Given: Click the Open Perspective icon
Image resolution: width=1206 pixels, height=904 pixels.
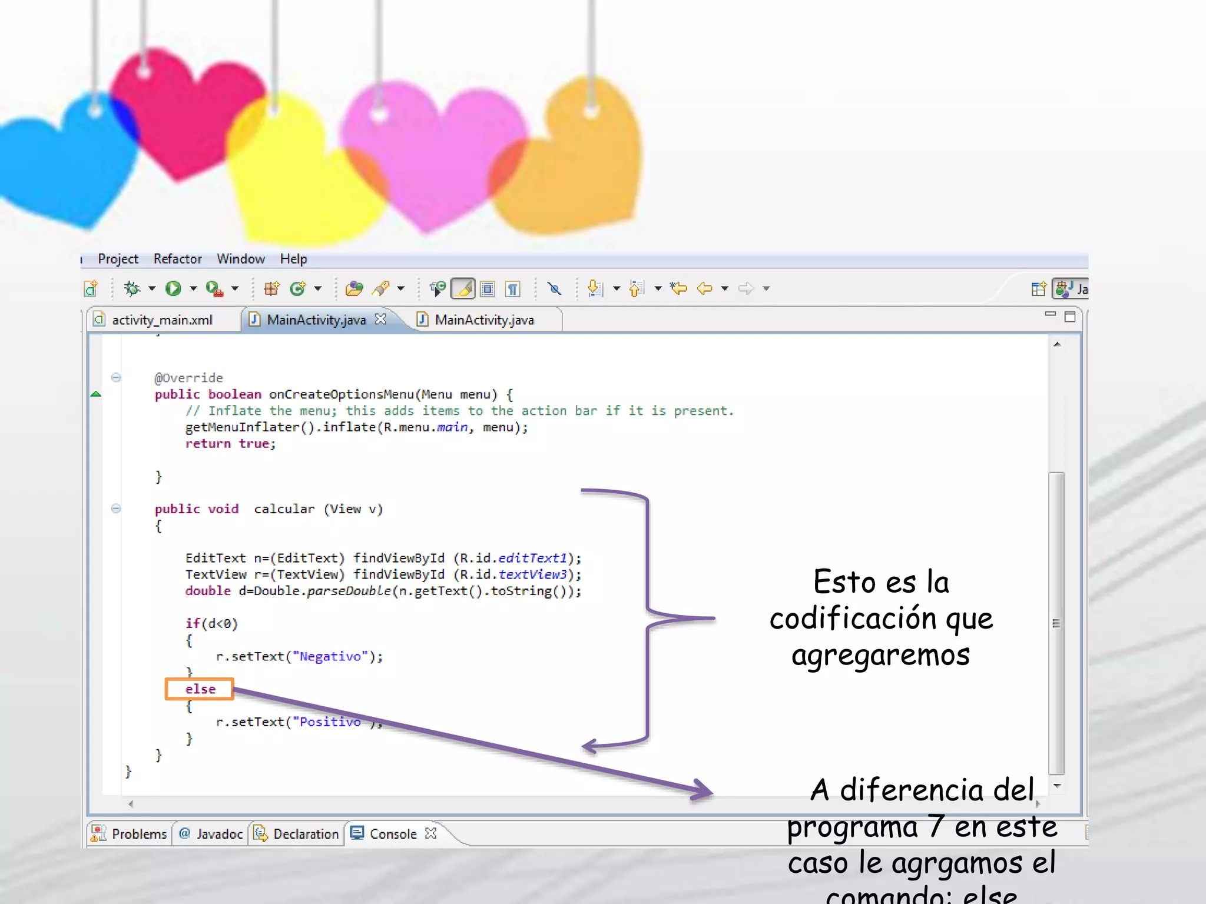Looking at the screenshot, I should 1039,289.
